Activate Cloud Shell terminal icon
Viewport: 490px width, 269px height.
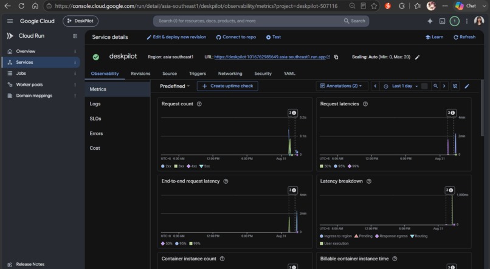[x=442, y=21]
